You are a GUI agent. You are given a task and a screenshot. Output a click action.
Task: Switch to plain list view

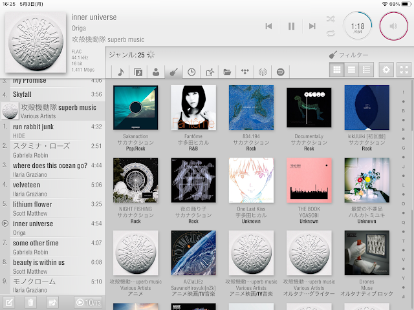tap(351, 70)
